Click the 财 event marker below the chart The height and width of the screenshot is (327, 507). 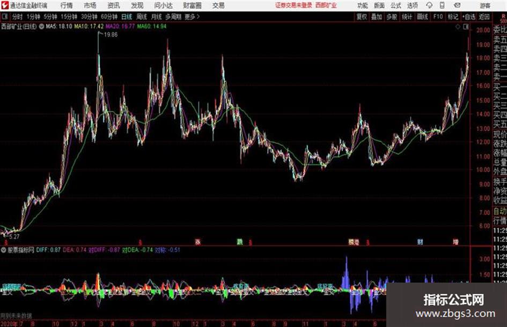[420, 242]
